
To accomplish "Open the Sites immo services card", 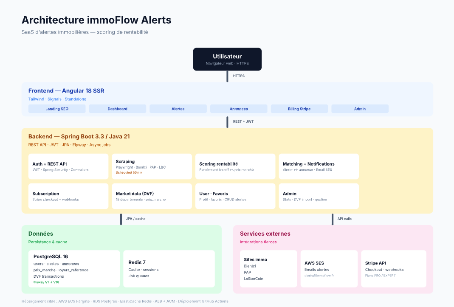I will [x=268, y=269].
